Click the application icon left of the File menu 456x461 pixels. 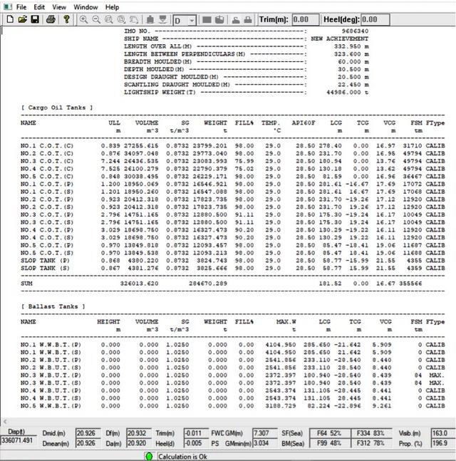8,6
